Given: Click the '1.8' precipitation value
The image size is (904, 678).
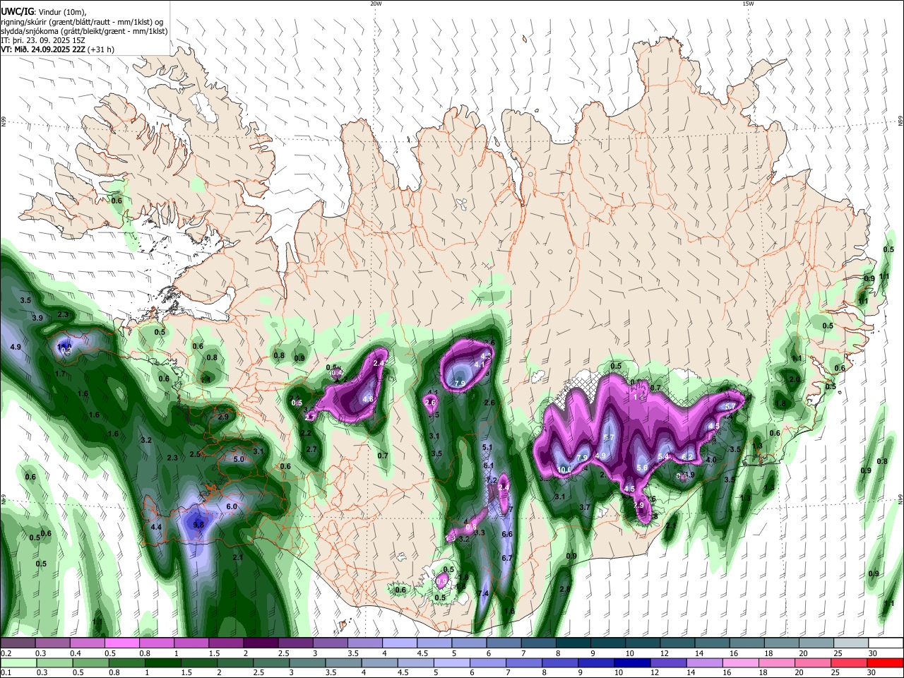Looking at the screenshot, I should tap(780, 404).
